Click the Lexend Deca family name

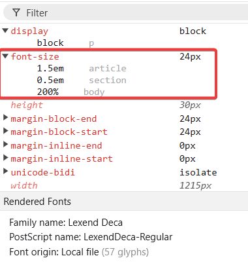coord(95,223)
